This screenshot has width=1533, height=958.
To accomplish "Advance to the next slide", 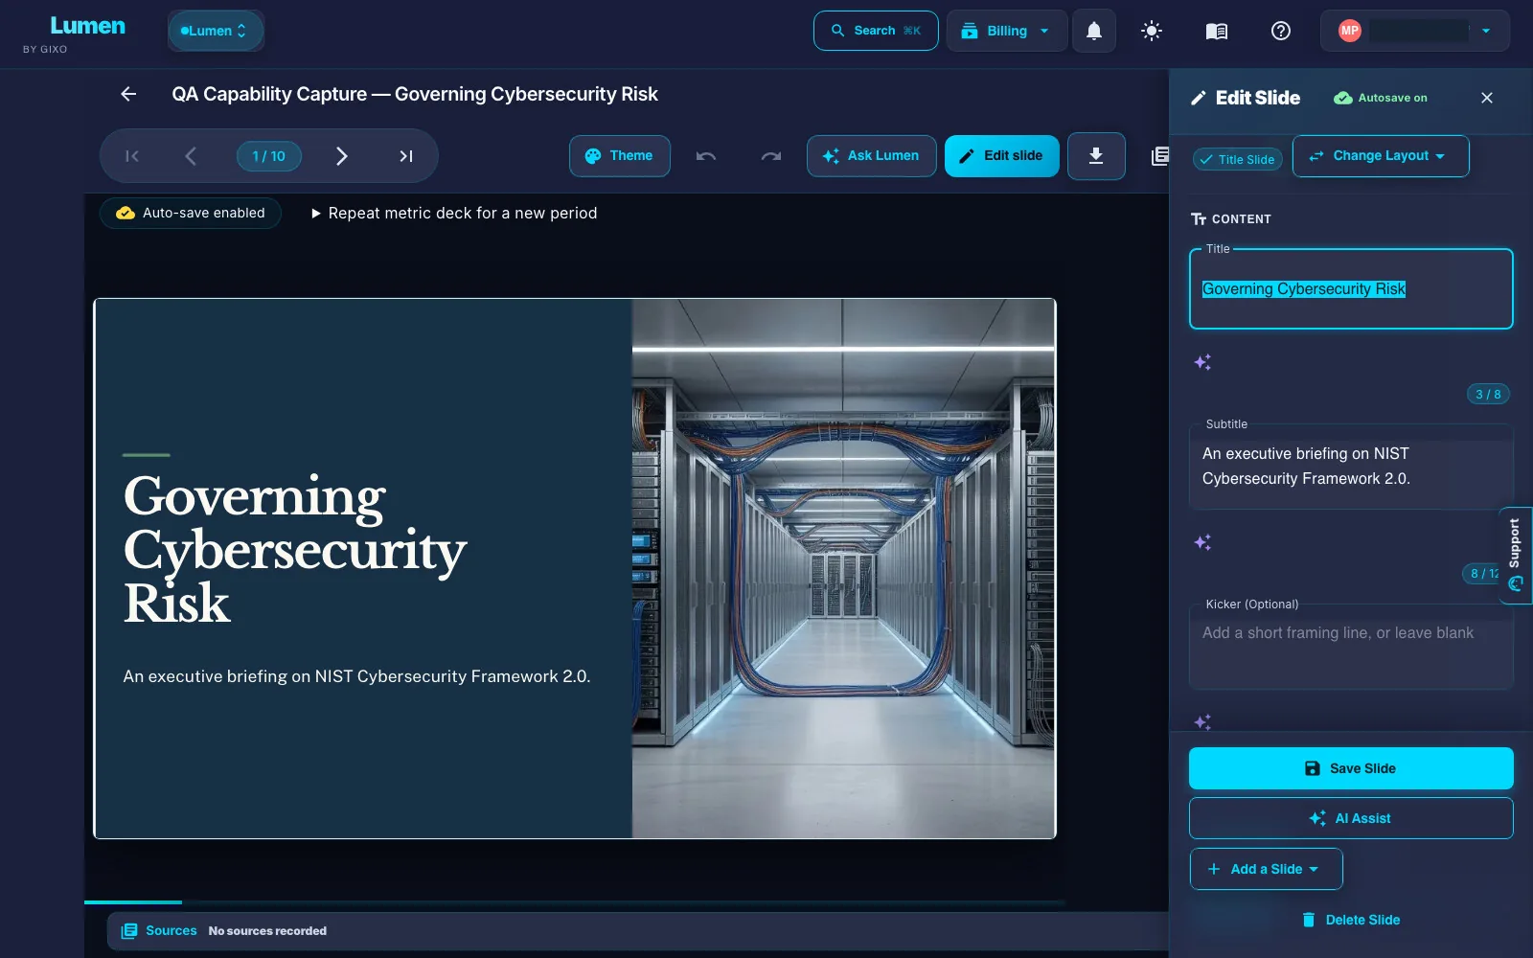I will pos(342,156).
